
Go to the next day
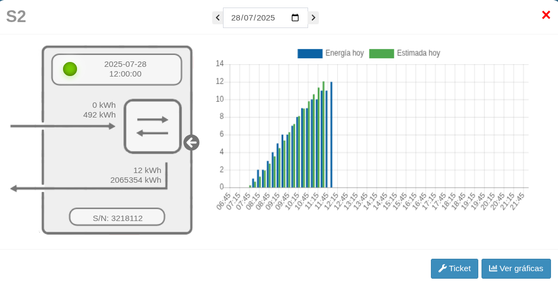[313, 18]
